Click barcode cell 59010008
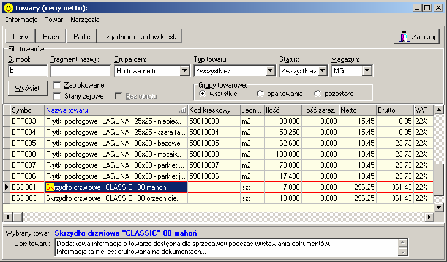The image size is (447, 262). [x=214, y=154]
